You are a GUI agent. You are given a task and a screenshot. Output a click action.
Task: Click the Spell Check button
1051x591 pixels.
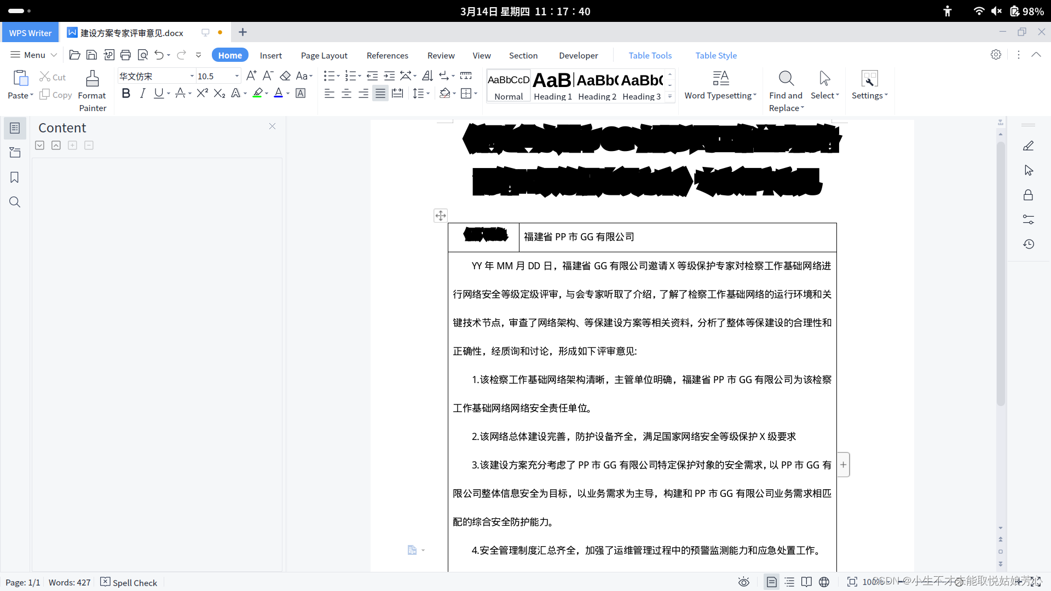coord(129,582)
